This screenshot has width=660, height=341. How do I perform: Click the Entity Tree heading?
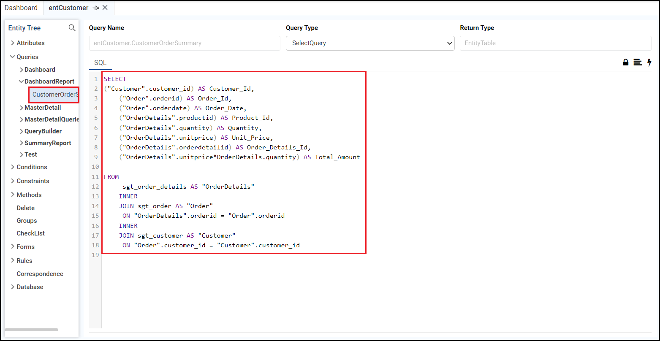pos(24,28)
